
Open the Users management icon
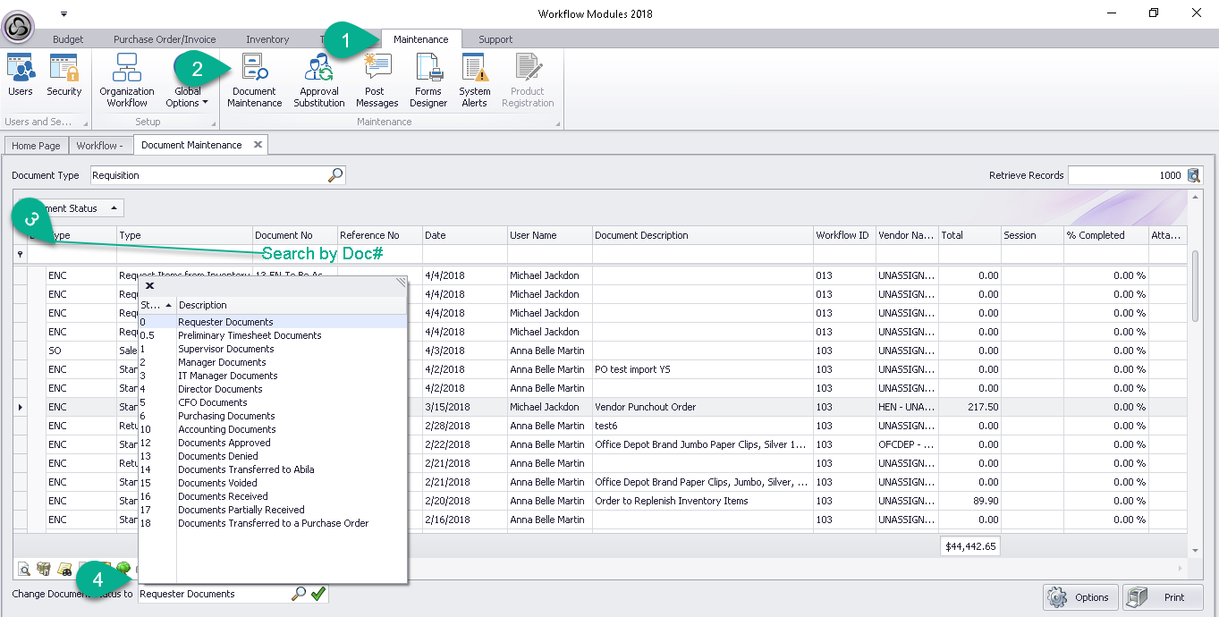click(x=20, y=75)
